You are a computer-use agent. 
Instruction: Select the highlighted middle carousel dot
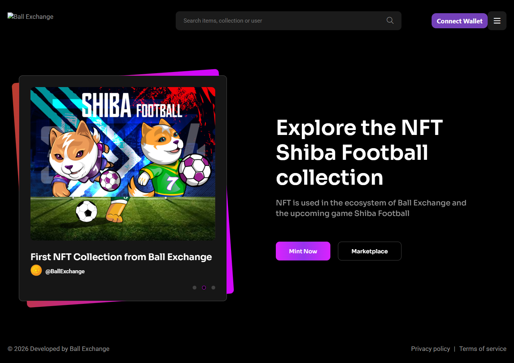click(x=204, y=288)
